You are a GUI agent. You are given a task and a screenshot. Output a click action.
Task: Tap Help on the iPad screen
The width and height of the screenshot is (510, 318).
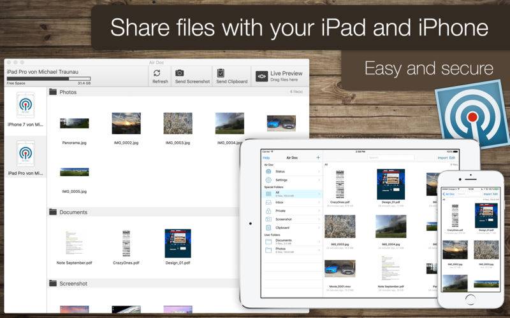(x=266, y=158)
